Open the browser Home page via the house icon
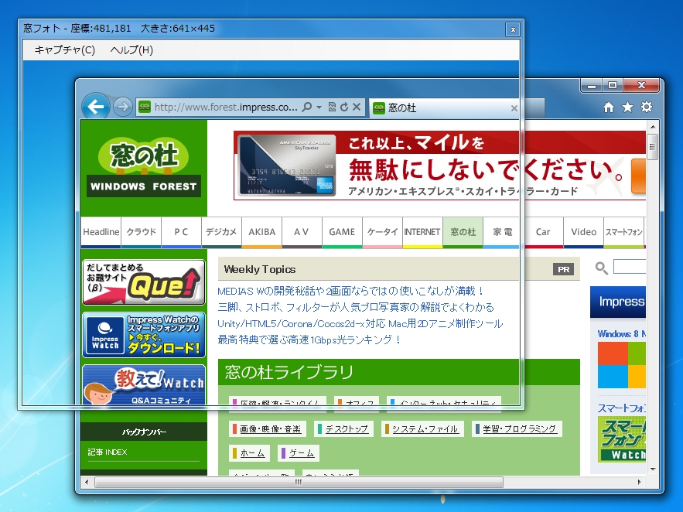Screen dimensions: 683x512 (x=609, y=108)
